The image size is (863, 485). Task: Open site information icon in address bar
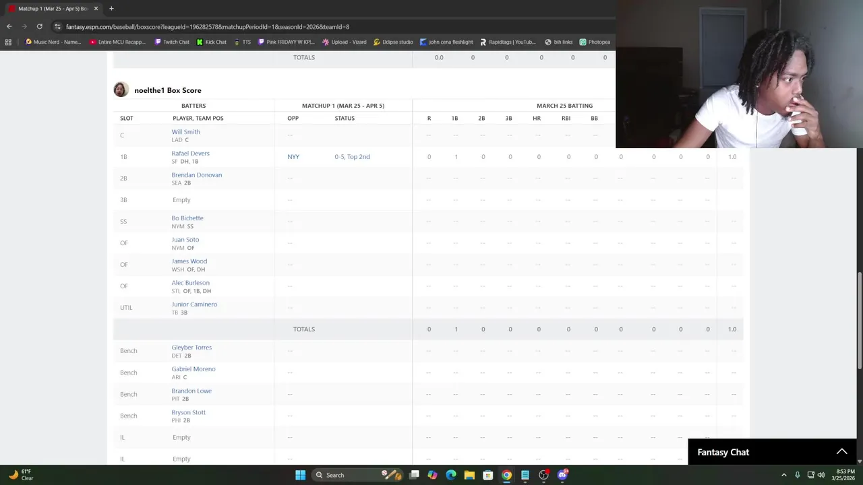[x=57, y=26]
